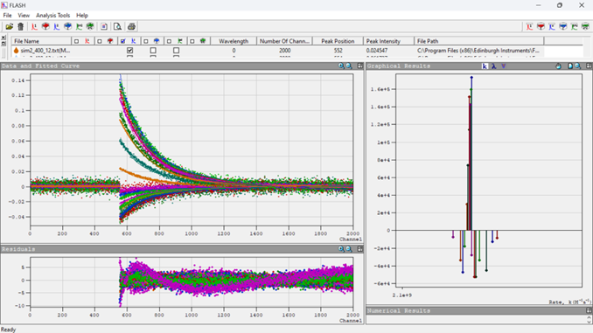This screenshot has width=593, height=333.
Task: Click the green curve icon in the right toolbar
Action: (x=574, y=26)
